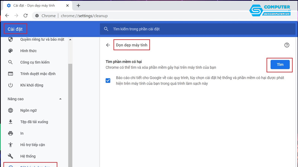The height and width of the screenshot is (167, 298).
Task: Go back using arrow beside Dọn dẹp máy tính
Action: pyautogui.click(x=108, y=45)
